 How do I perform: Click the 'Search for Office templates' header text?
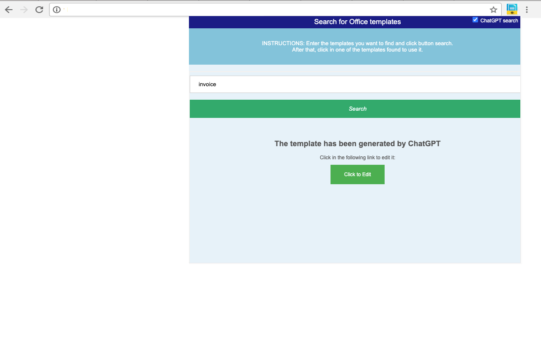[358, 22]
